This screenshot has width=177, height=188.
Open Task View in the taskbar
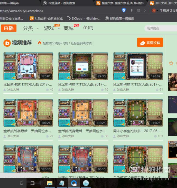point(32,183)
